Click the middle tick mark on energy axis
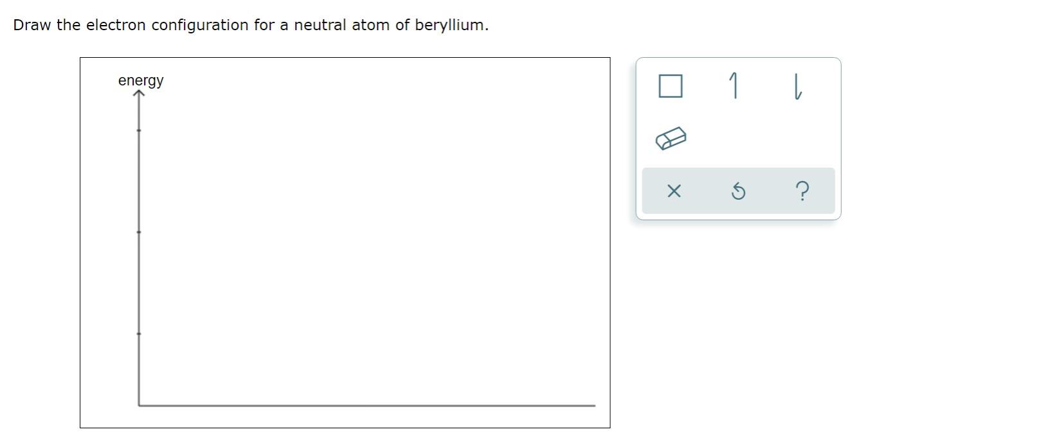The width and height of the screenshot is (1057, 436). [x=139, y=232]
